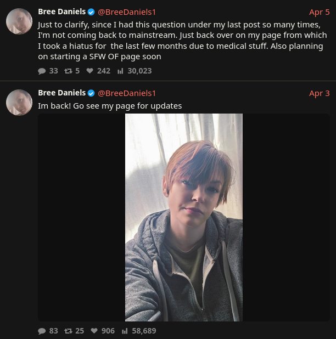The height and width of the screenshot is (339, 336).
Task: Like the Apr 5 post with the heart icon
Action: point(90,71)
